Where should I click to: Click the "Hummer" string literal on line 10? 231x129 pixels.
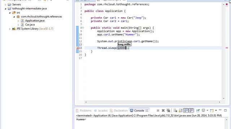click(130, 34)
